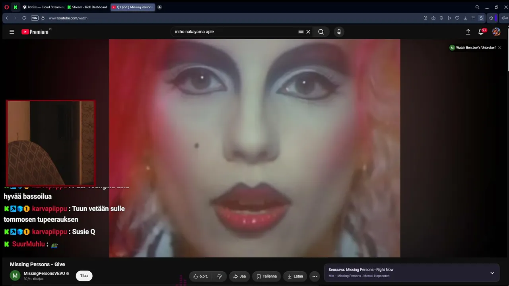Open the extensions cube icon
The width and height of the screenshot is (509, 286).
492,18
